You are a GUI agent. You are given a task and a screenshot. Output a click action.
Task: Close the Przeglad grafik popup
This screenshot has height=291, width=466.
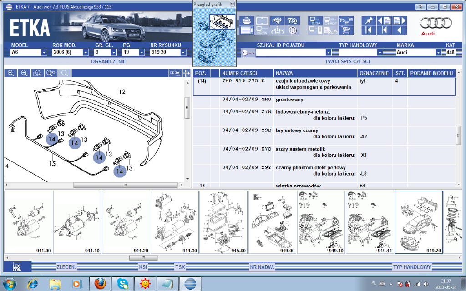point(233,4)
